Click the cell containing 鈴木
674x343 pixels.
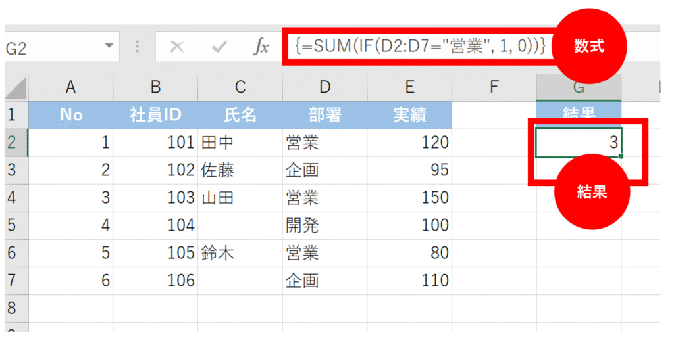tap(240, 253)
